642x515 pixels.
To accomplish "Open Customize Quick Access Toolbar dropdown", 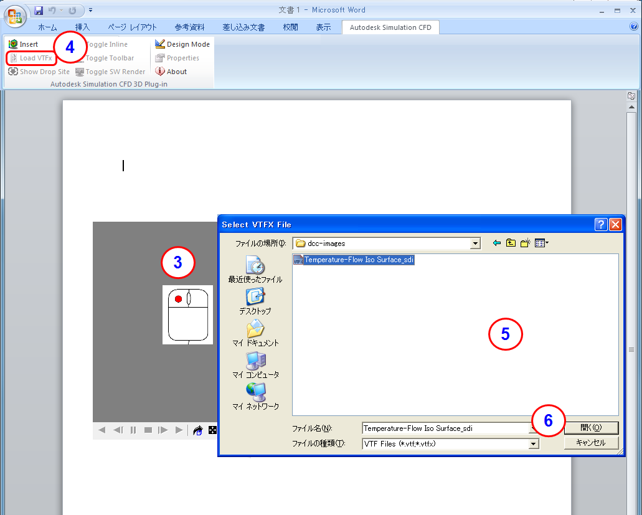I will (x=90, y=10).
